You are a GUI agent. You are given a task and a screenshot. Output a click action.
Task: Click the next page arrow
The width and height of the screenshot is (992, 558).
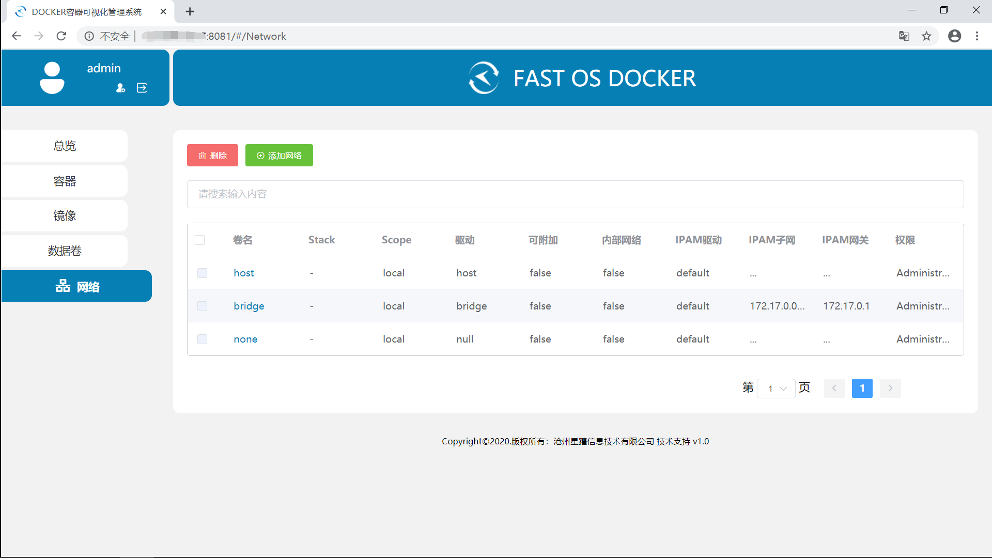click(x=890, y=388)
